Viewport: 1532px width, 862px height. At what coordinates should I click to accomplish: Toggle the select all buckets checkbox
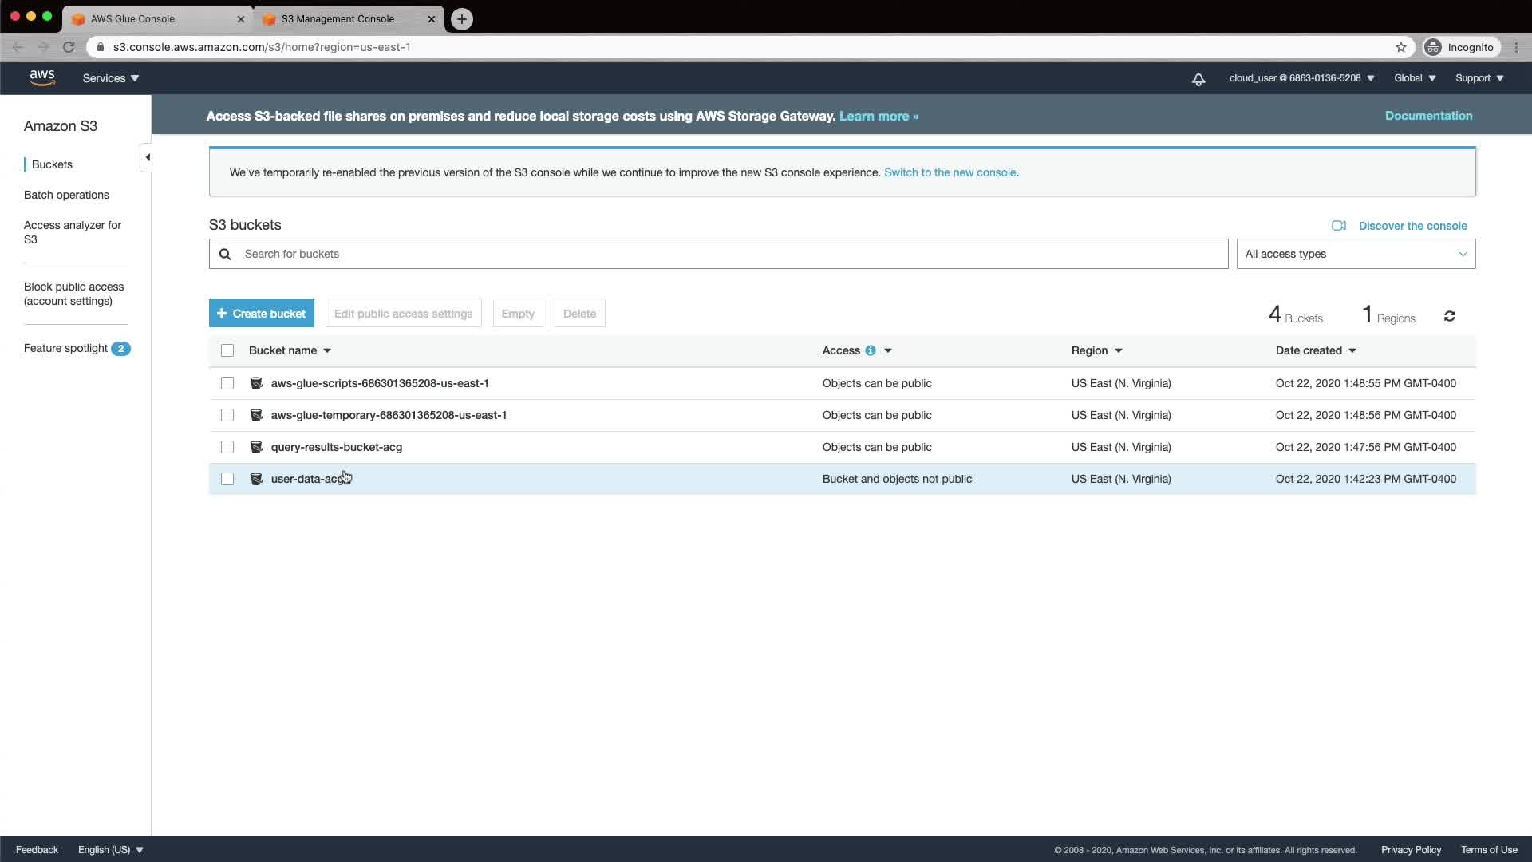pyautogui.click(x=227, y=350)
